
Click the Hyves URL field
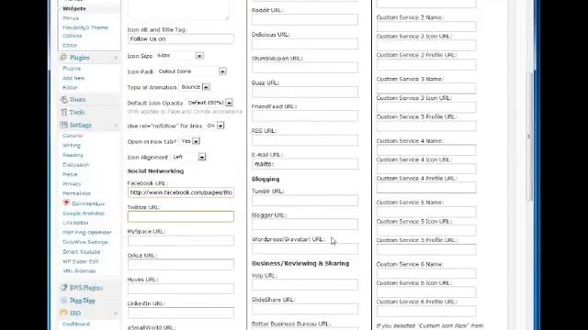(x=181, y=289)
